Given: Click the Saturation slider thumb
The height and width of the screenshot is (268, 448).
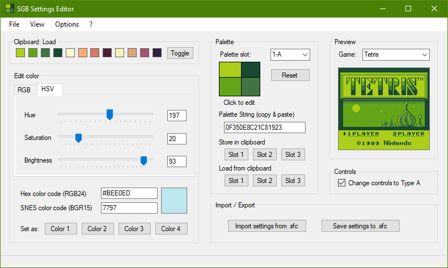Looking at the screenshot, I should coord(79,138).
